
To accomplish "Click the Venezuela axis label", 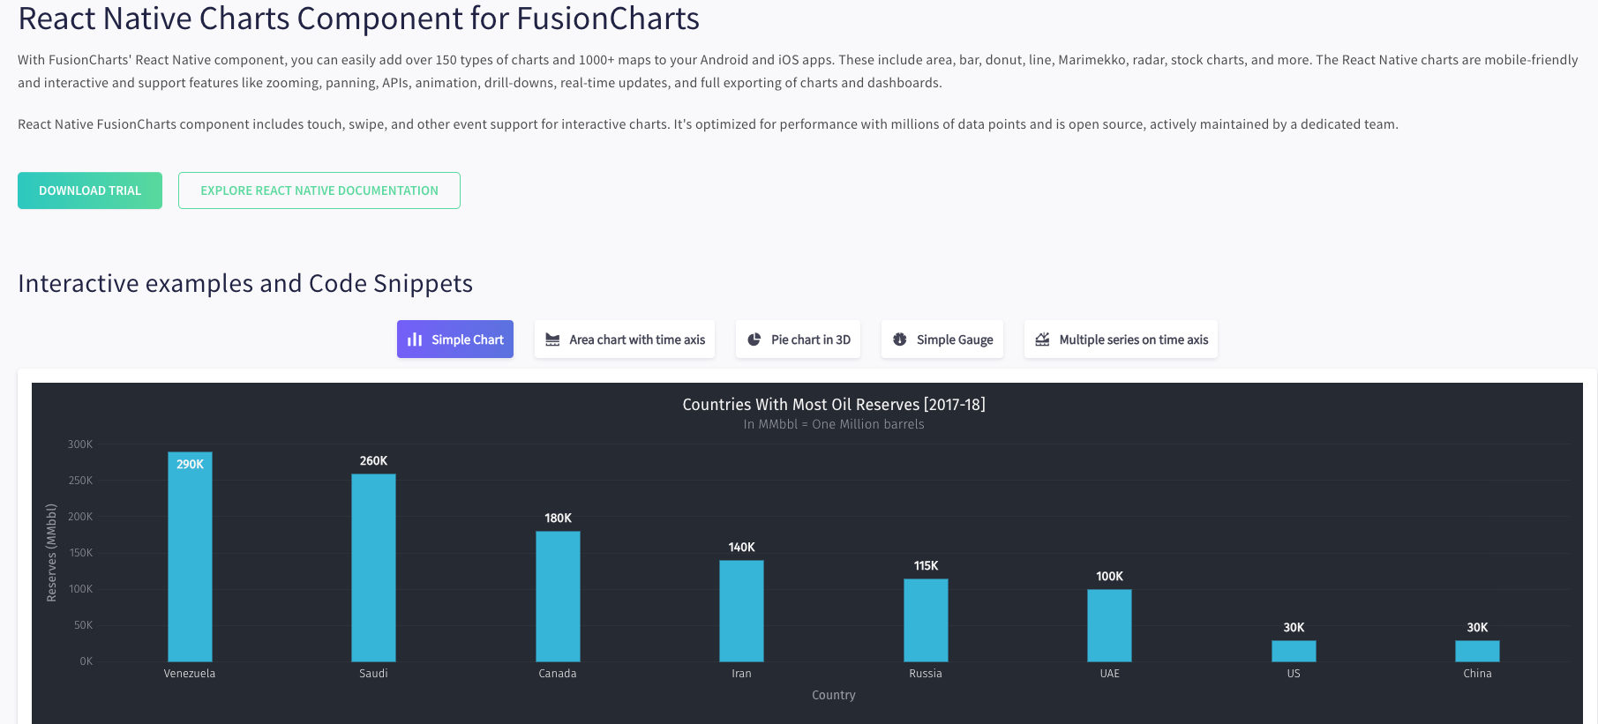I will click(x=190, y=673).
